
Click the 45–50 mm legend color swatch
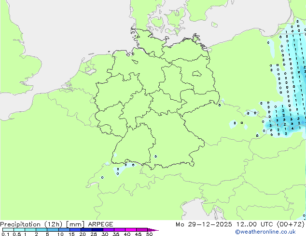tap(142, 230)
